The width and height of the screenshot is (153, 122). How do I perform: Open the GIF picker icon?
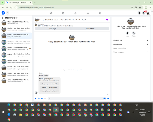pos(45,99)
